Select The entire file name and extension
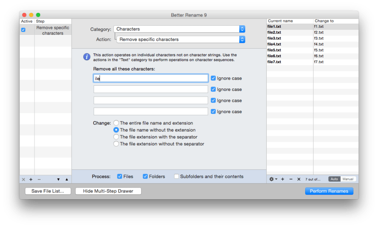This screenshot has width=378, height=227. click(x=116, y=123)
